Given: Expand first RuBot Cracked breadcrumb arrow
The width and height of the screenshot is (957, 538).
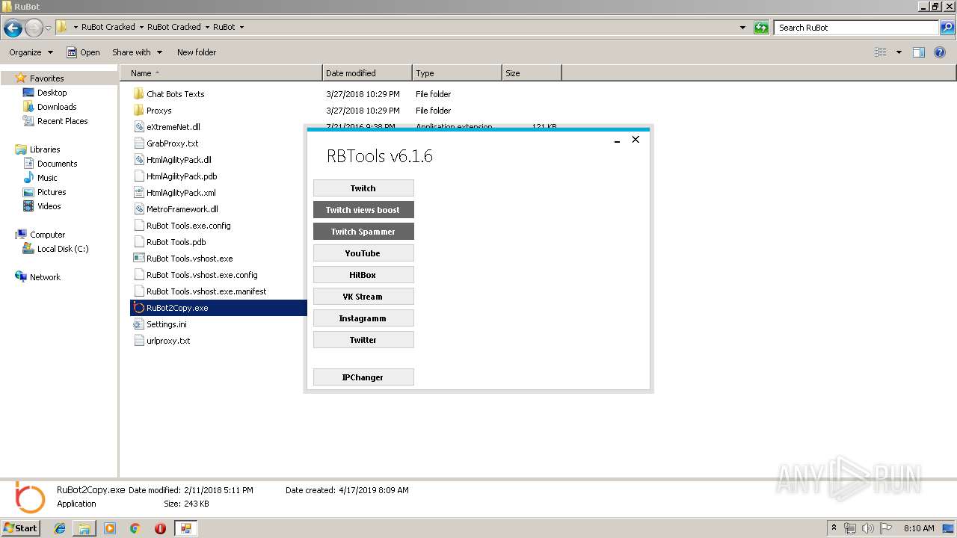Looking at the screenshot, I should [x=141, y=27].
